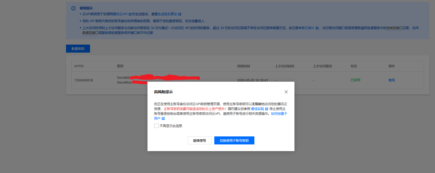Click the 新建密钥 button
The image size is (435, 173).
[78, 49]
